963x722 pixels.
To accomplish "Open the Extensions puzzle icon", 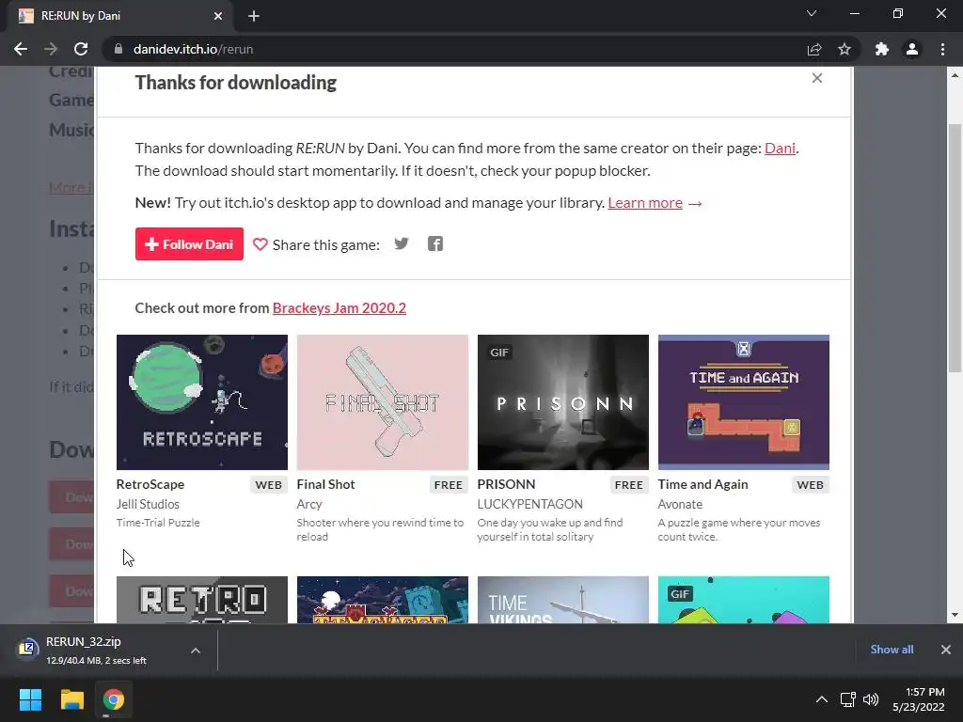I will tap(882, 49).
